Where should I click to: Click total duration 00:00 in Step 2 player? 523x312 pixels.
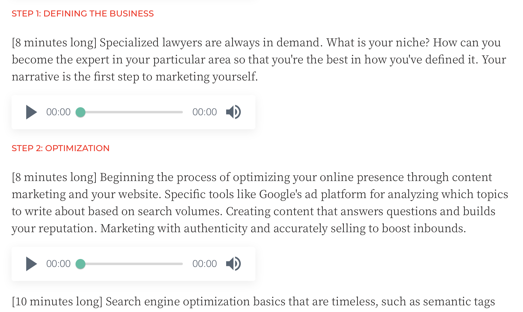pos(205,264)
